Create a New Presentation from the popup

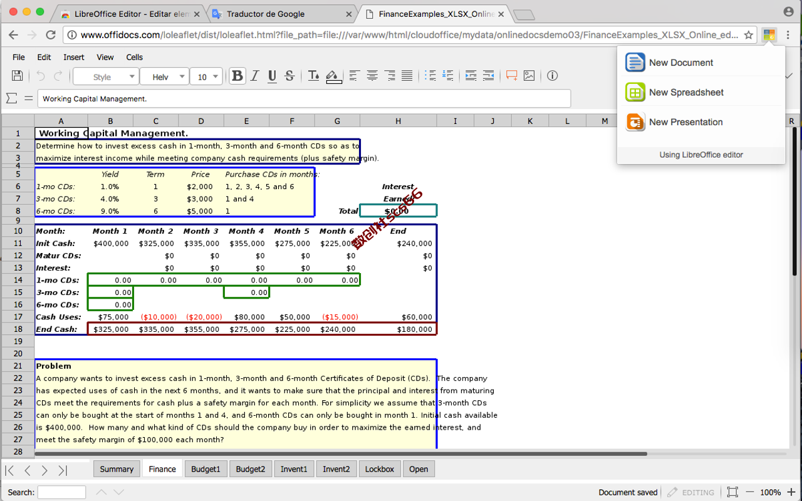pos(701,122)
